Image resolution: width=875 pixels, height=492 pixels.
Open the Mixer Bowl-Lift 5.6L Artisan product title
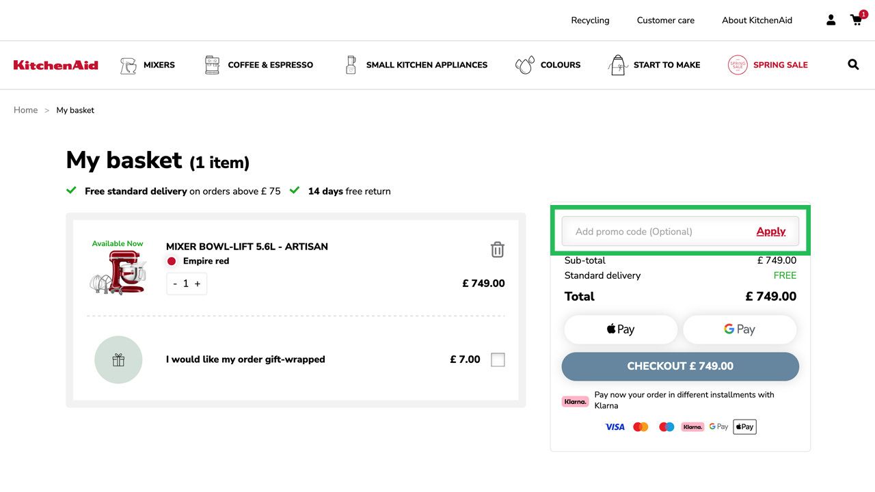247,247
